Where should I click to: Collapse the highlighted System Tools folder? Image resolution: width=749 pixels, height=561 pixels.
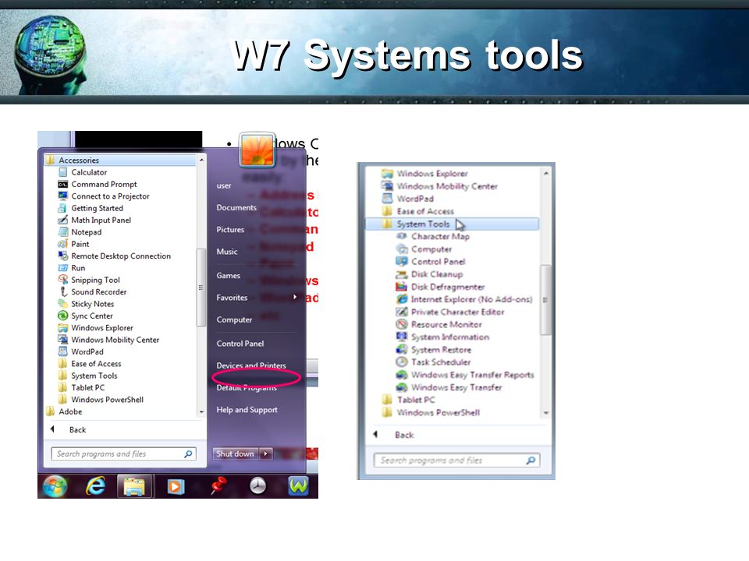[452, 224]
